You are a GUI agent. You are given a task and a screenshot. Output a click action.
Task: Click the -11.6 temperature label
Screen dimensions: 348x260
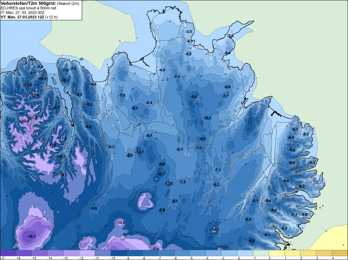click(x=52, y=145)
